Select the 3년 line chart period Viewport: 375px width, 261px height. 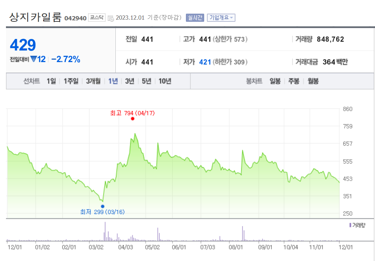tap(130, 81)
